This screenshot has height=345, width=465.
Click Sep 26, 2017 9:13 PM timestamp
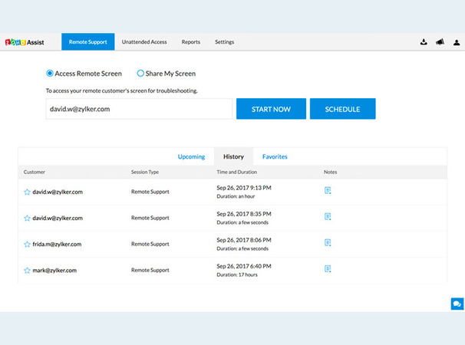click(244, 188)
